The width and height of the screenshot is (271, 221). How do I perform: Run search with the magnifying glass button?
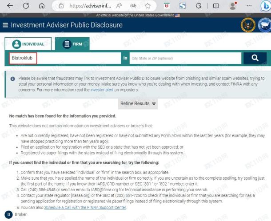tap(255, 58)
